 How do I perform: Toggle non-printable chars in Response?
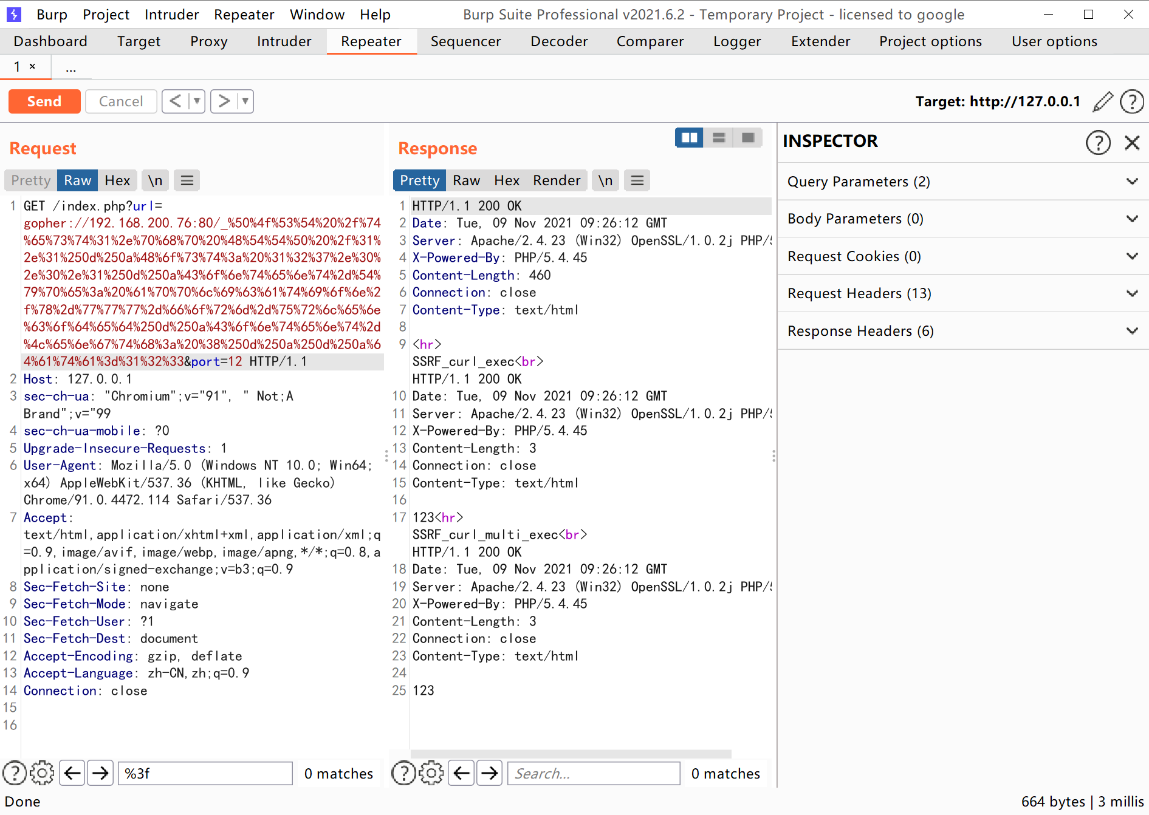coord(605,180)
